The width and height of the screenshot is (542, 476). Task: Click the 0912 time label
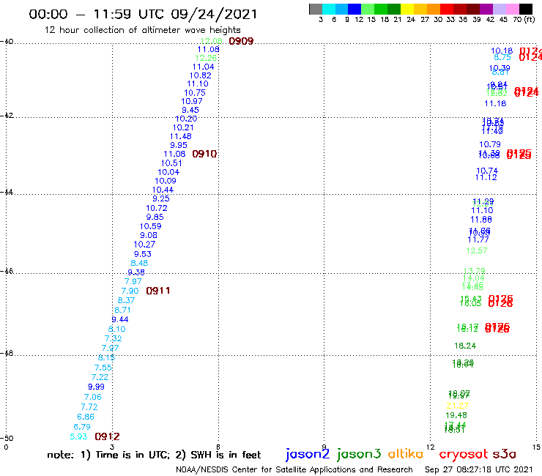pos(107,437)
